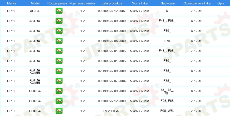230x116 pixels.
Task: Click the fuel icon in the AGILA row
Action: (59, 11)
